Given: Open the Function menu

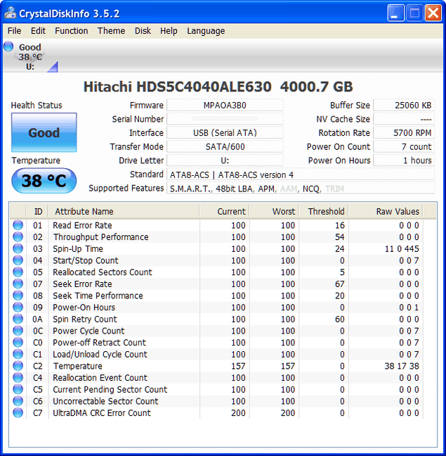Looking at the screenshot, I should pyautogui.click(x=72, y=31).
